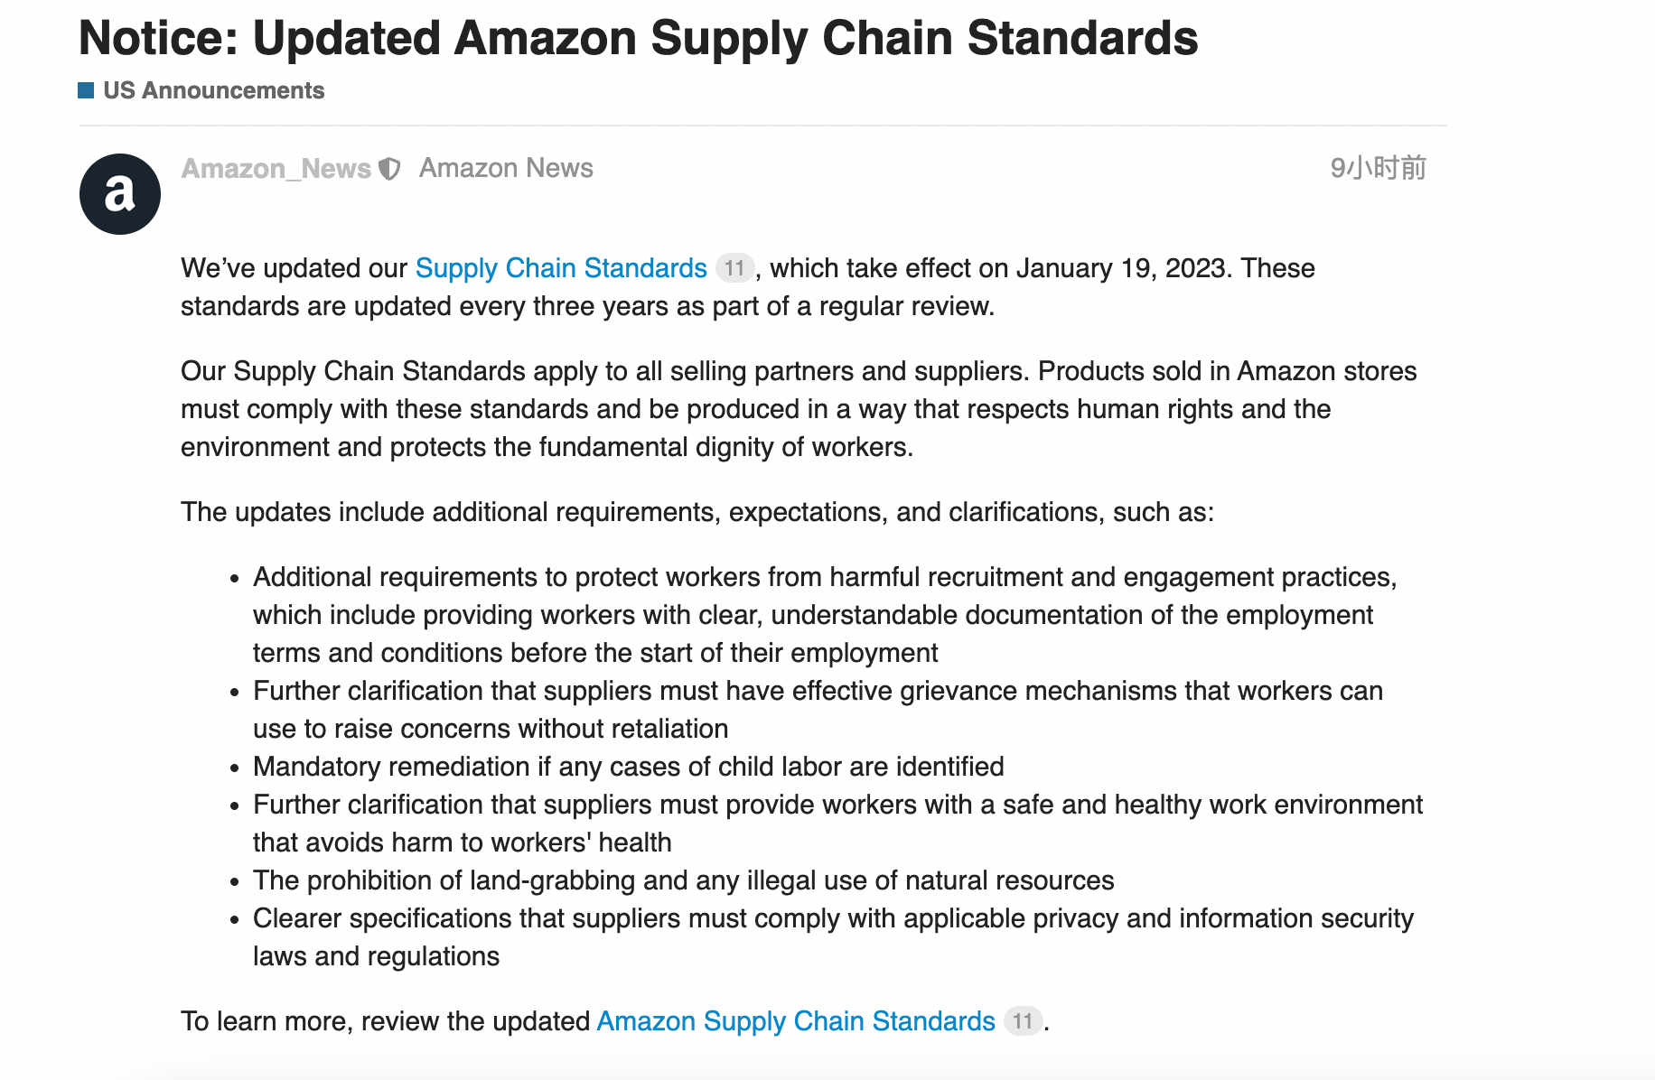Click the paragraph starting "Our Supply Chain Standards apply"
The height and width of the screenshot is (1080, 1655).
[799, 409]
